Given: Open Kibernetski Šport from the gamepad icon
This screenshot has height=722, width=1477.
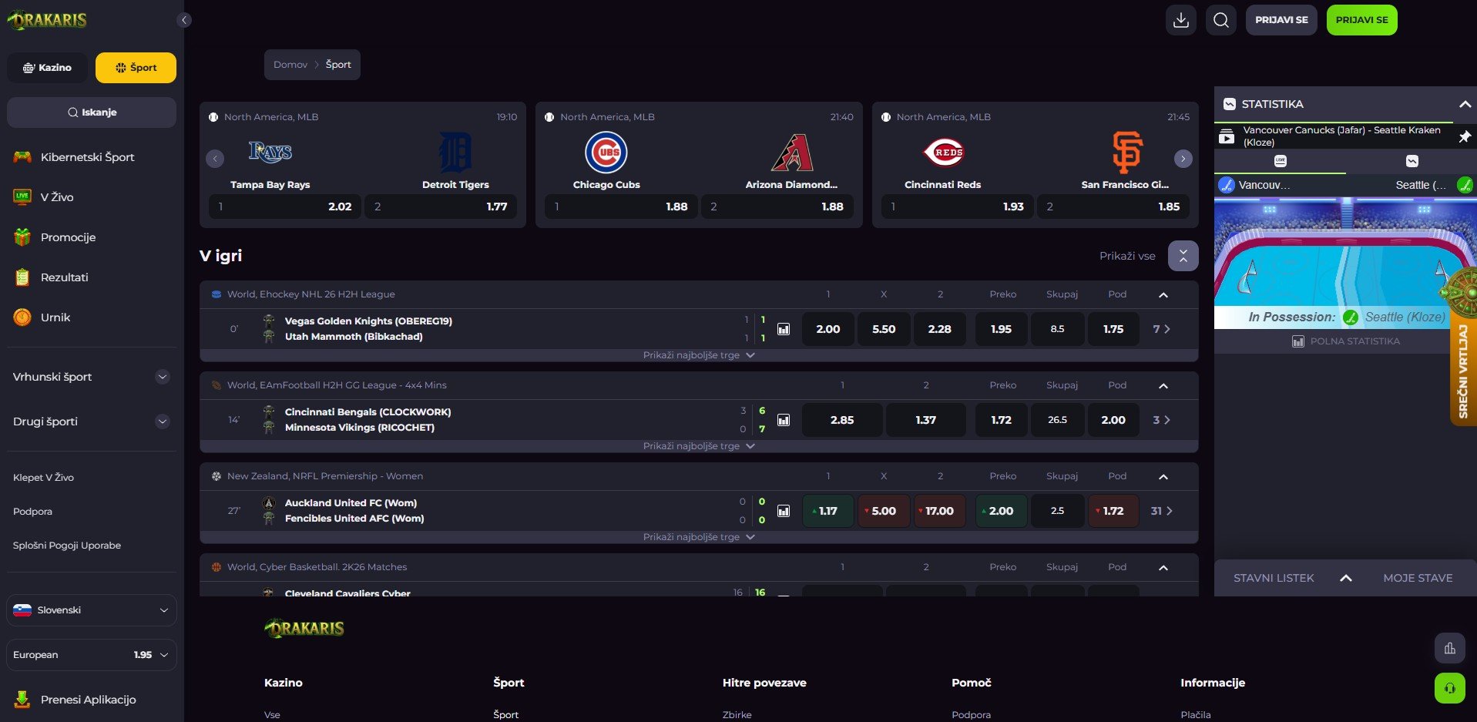Looking at the screenshot, I should click(22, 157).
